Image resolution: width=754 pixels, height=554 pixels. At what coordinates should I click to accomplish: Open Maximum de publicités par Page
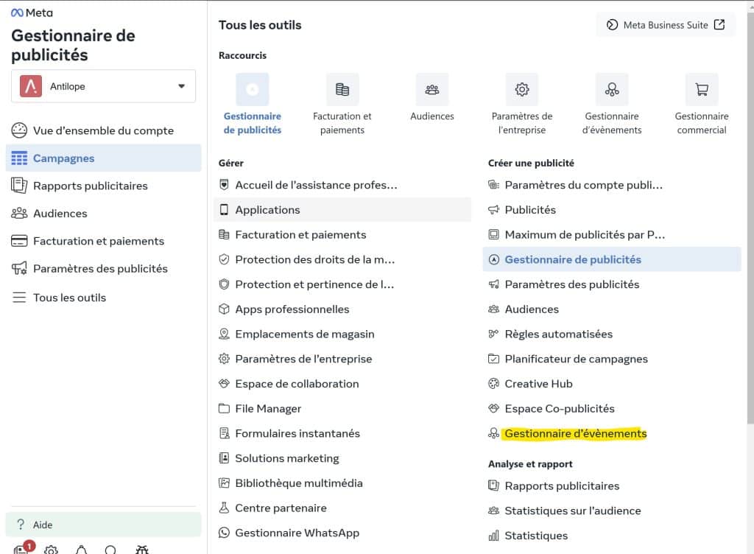coord(612,235)
